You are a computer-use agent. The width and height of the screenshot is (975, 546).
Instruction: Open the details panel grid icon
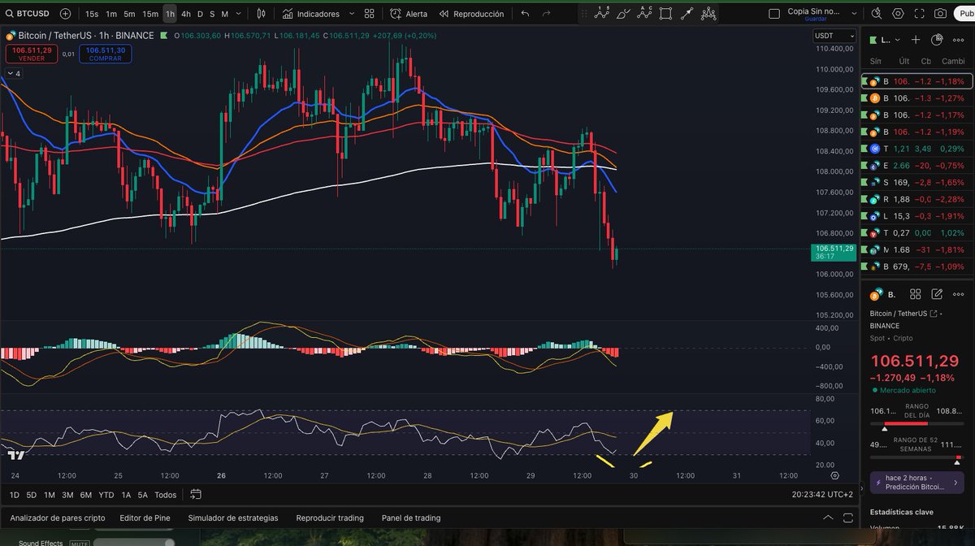[915, 294]
